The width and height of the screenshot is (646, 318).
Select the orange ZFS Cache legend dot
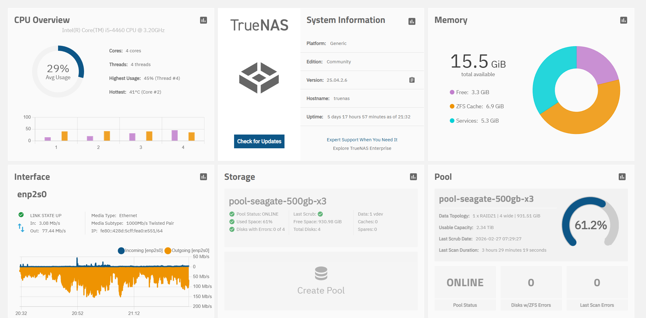coord(452,106)
